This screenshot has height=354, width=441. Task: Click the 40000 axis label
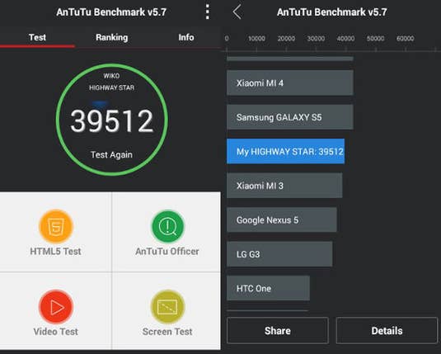pyautogui.click(x=345, y=38)
